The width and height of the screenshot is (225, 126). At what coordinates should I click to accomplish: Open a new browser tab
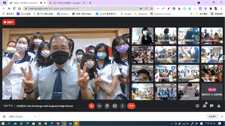(x=90, y=3)
